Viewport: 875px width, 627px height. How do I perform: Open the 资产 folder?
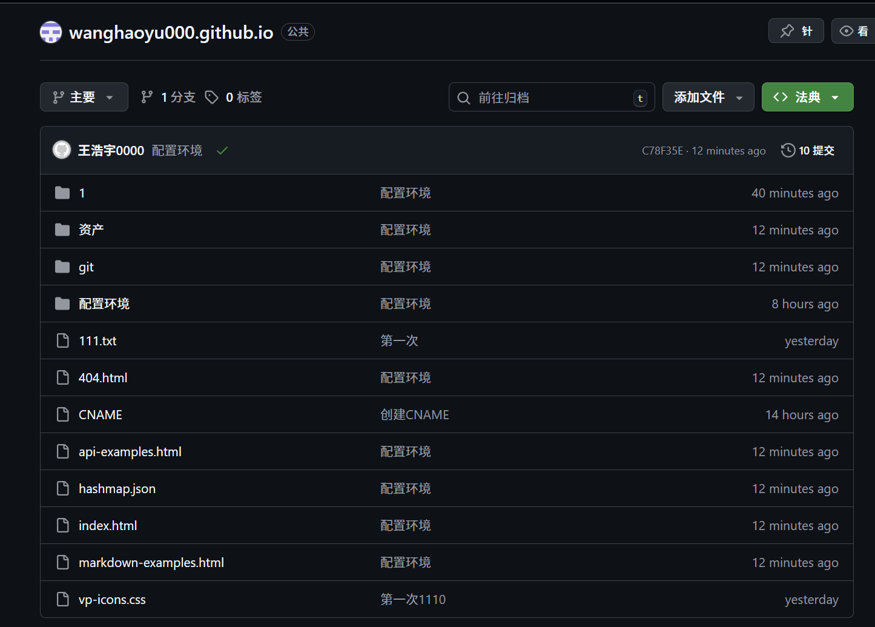(x=91, y=230)
